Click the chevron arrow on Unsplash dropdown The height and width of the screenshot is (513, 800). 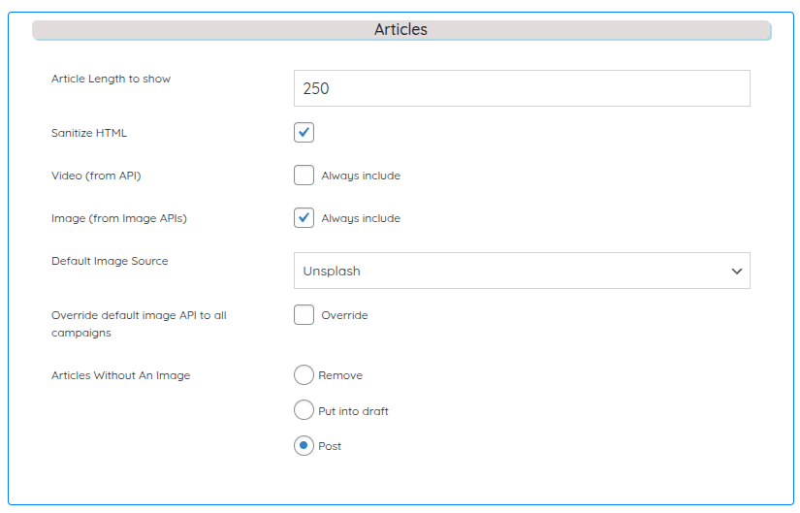coord(736,272)
